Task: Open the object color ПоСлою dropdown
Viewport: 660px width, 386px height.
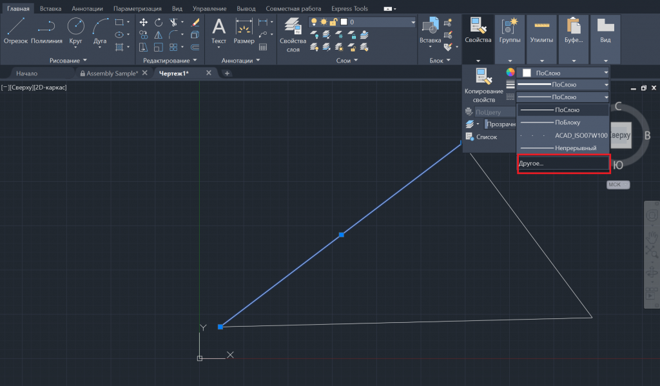Action: 563,73
